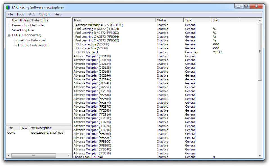Select Advance Multiplier (80225E) row
Screen dimensions: 270x166
(x=165, y=87)
